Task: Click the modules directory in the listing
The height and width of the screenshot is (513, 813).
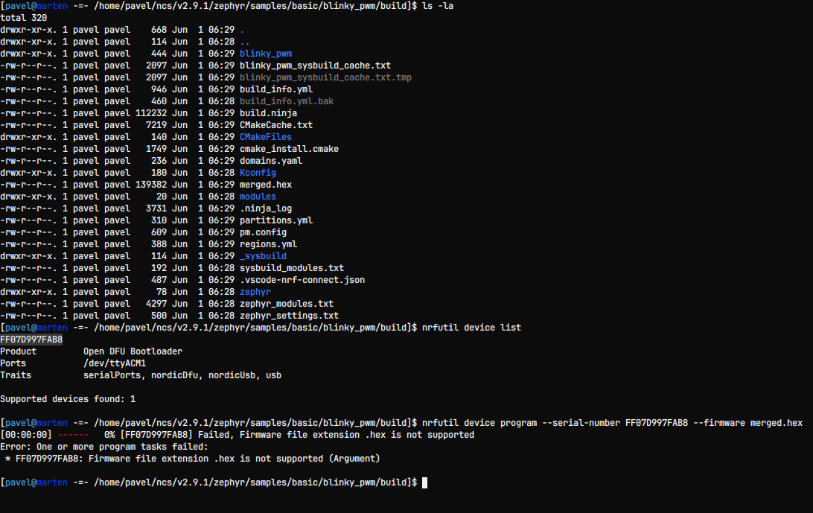Action: tap(258, 197)
